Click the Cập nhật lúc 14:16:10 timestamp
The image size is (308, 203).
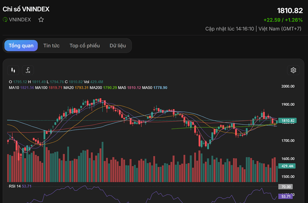229,29
